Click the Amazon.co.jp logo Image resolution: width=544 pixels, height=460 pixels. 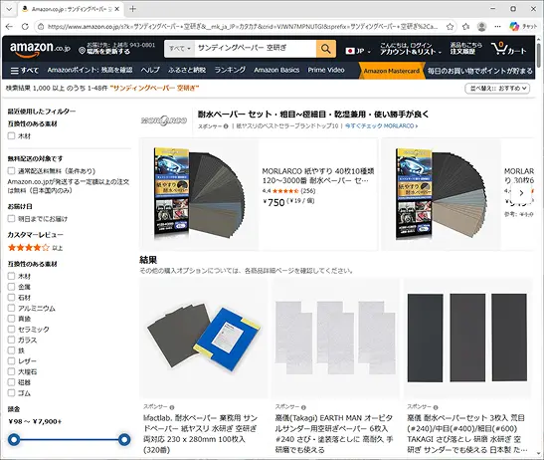[40, 49]
